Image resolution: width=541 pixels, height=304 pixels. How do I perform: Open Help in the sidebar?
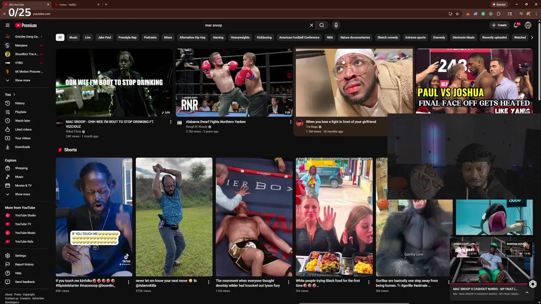(x=18, y=273)
